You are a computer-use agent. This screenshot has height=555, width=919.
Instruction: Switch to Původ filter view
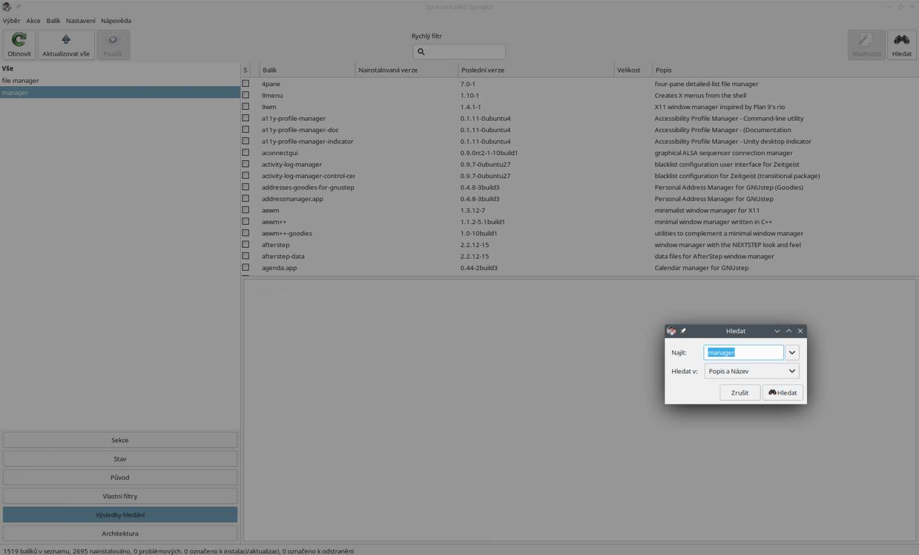120,477
